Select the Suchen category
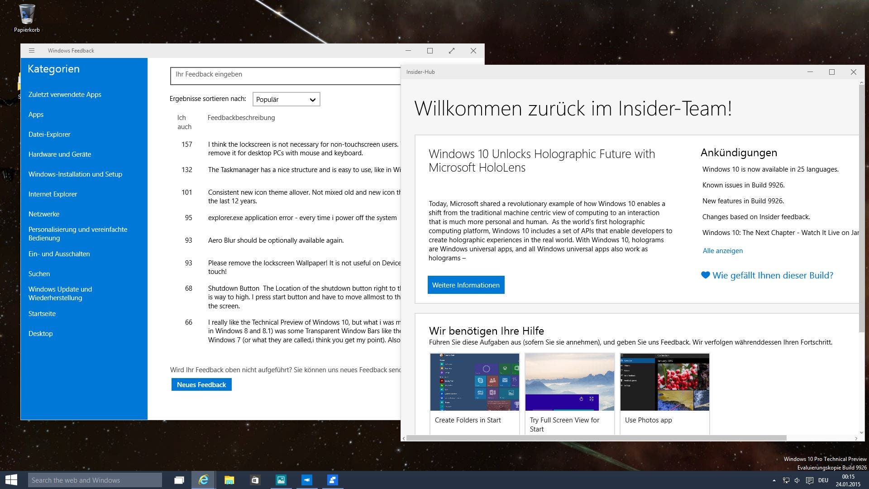Screen dimensions: 869x489 pos(39,273)
